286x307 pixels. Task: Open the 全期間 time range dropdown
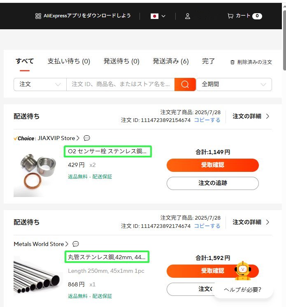(234, 84)
